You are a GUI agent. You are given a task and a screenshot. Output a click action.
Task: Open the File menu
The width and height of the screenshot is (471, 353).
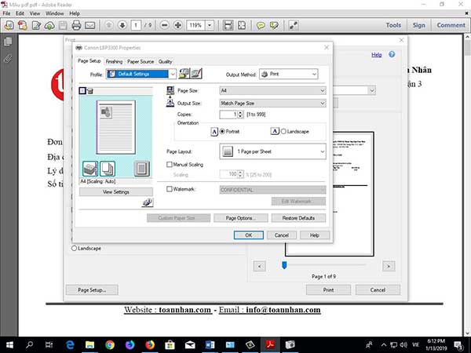[6, 13]
